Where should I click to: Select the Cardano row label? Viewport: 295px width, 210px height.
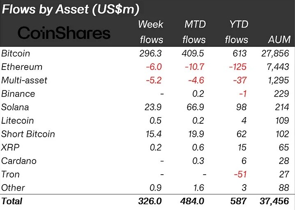tap(19, 161)
